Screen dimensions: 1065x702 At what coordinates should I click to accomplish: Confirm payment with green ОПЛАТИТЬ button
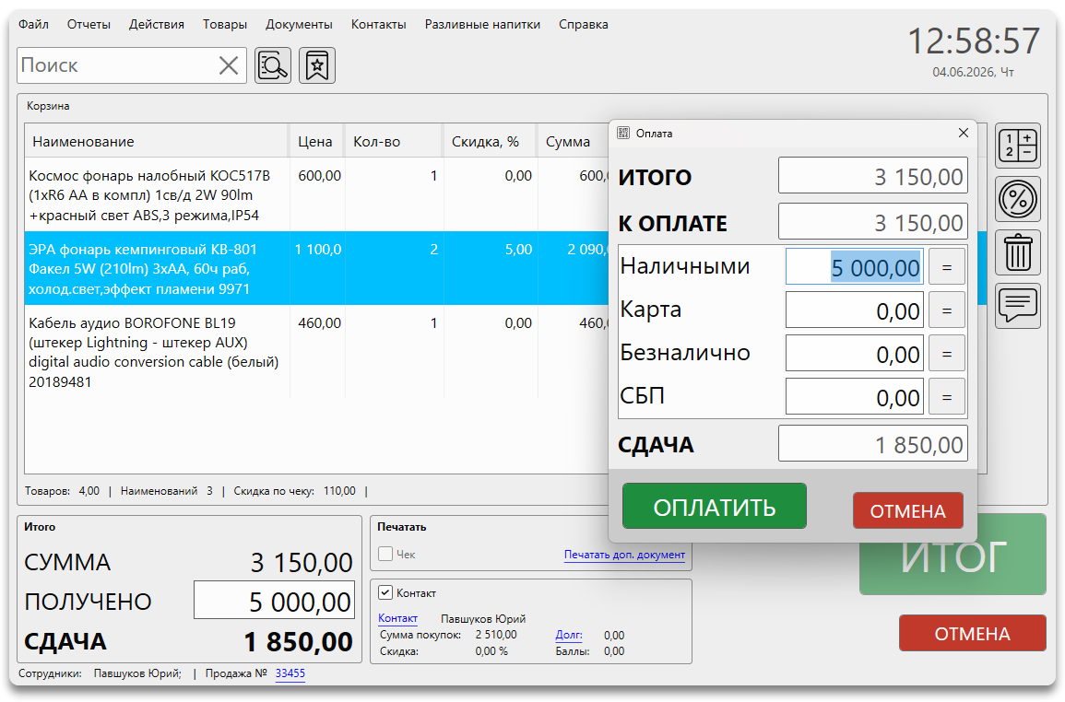point(715,507)
